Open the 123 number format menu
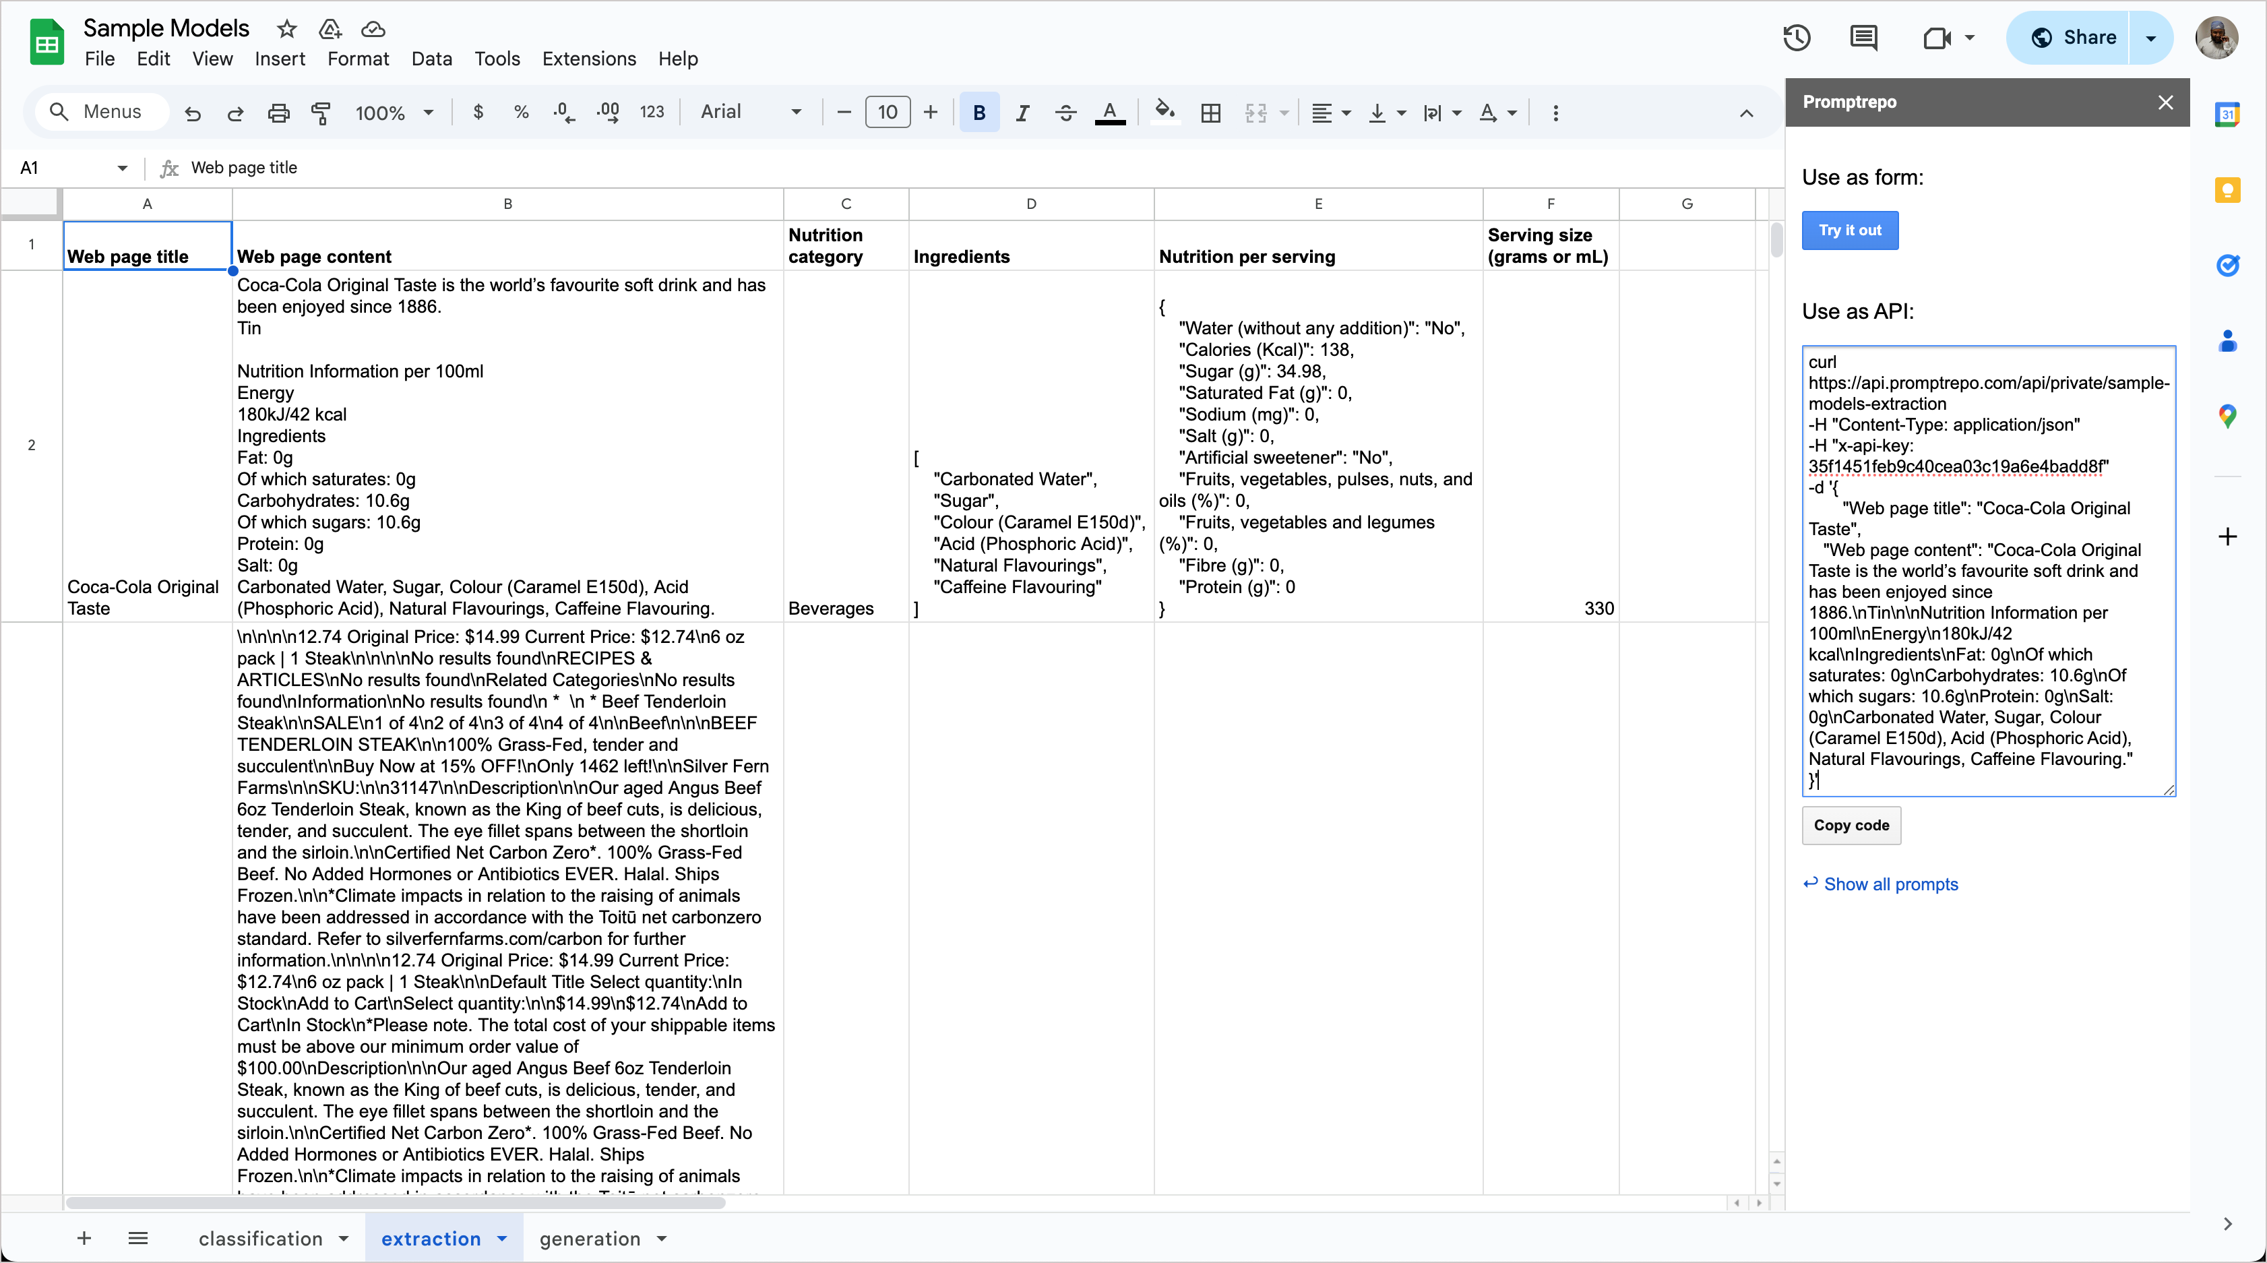 (651, 113)
